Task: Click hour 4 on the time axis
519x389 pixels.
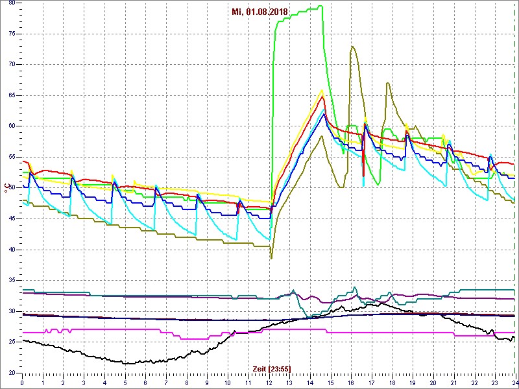Action: coord(104,382)
